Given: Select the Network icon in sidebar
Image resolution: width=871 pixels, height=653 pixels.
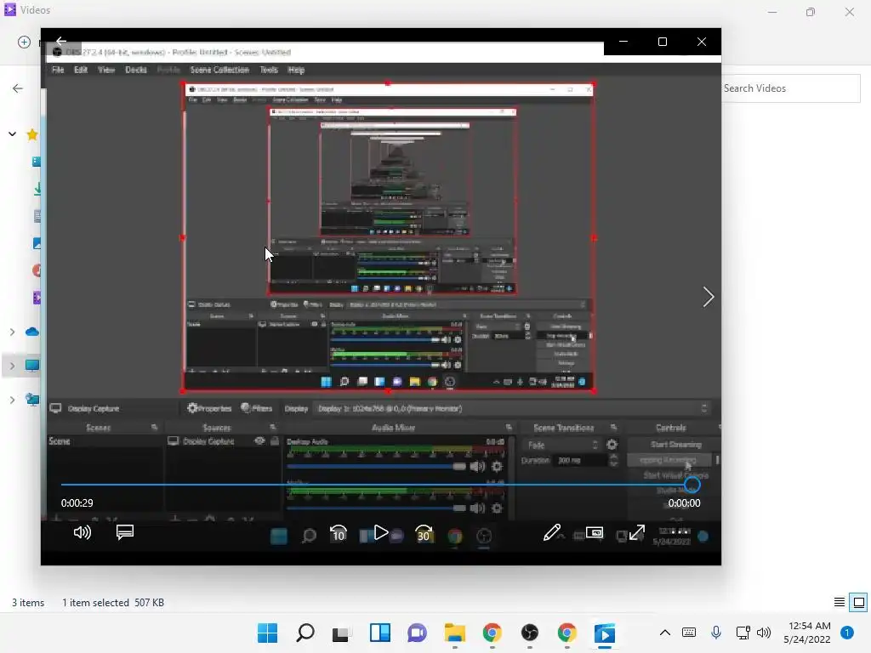Looking at the screenshot, I should 33,400.
